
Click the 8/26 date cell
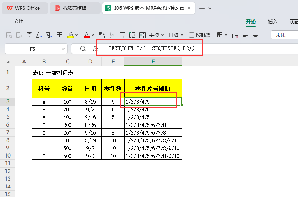coord(90,125)
